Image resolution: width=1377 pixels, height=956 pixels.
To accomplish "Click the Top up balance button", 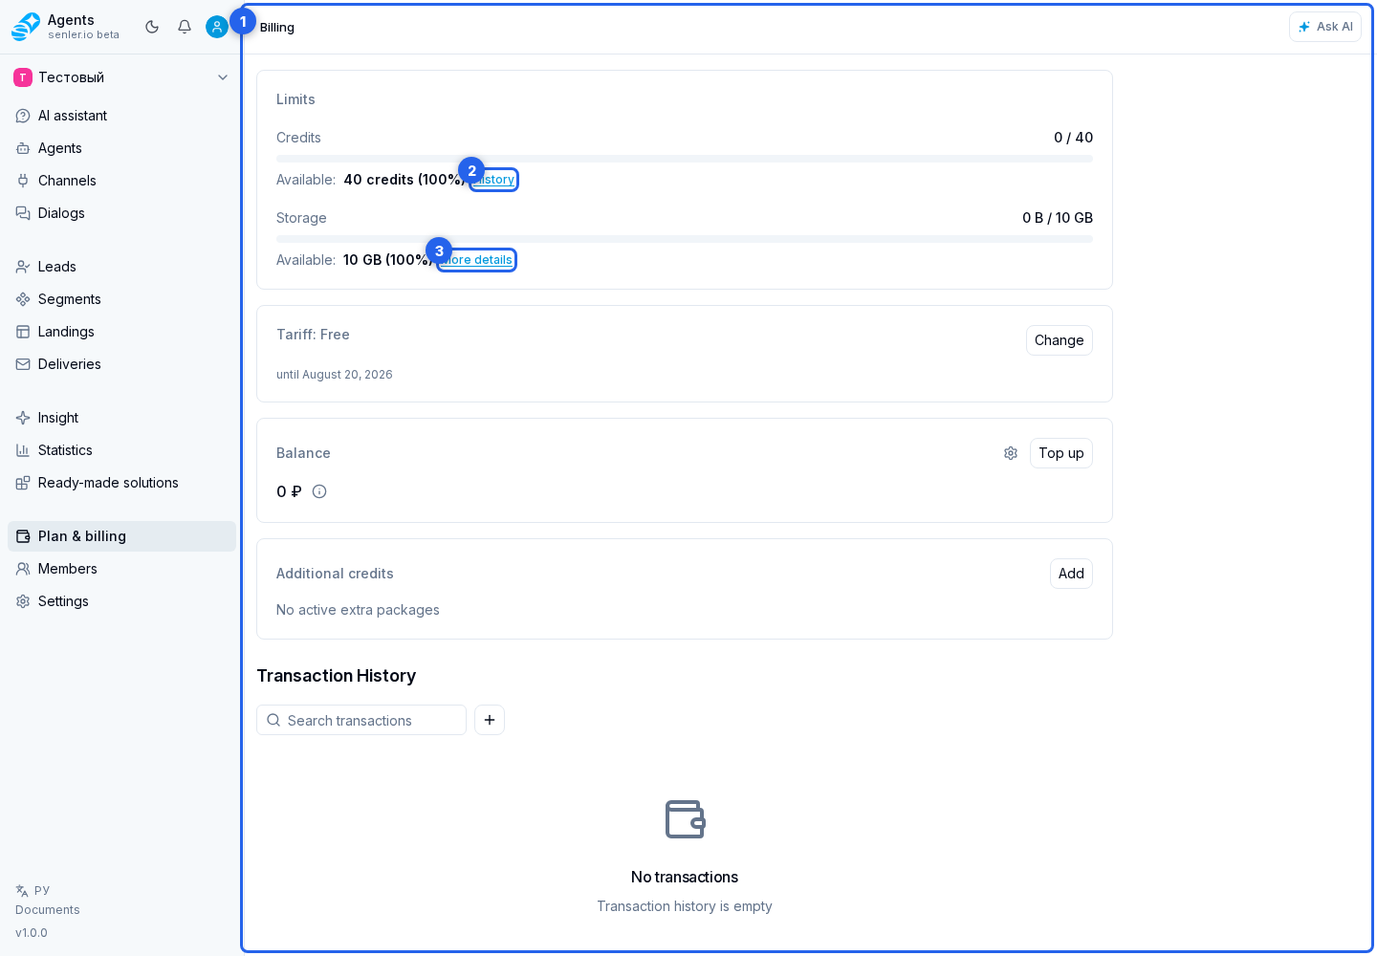I will (1061, 453).
